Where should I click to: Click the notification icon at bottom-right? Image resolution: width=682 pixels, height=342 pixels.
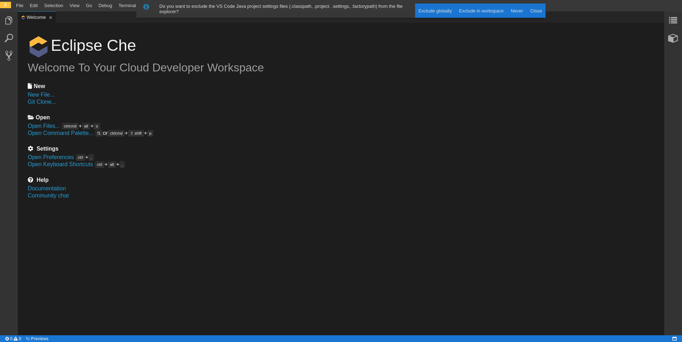675,338
